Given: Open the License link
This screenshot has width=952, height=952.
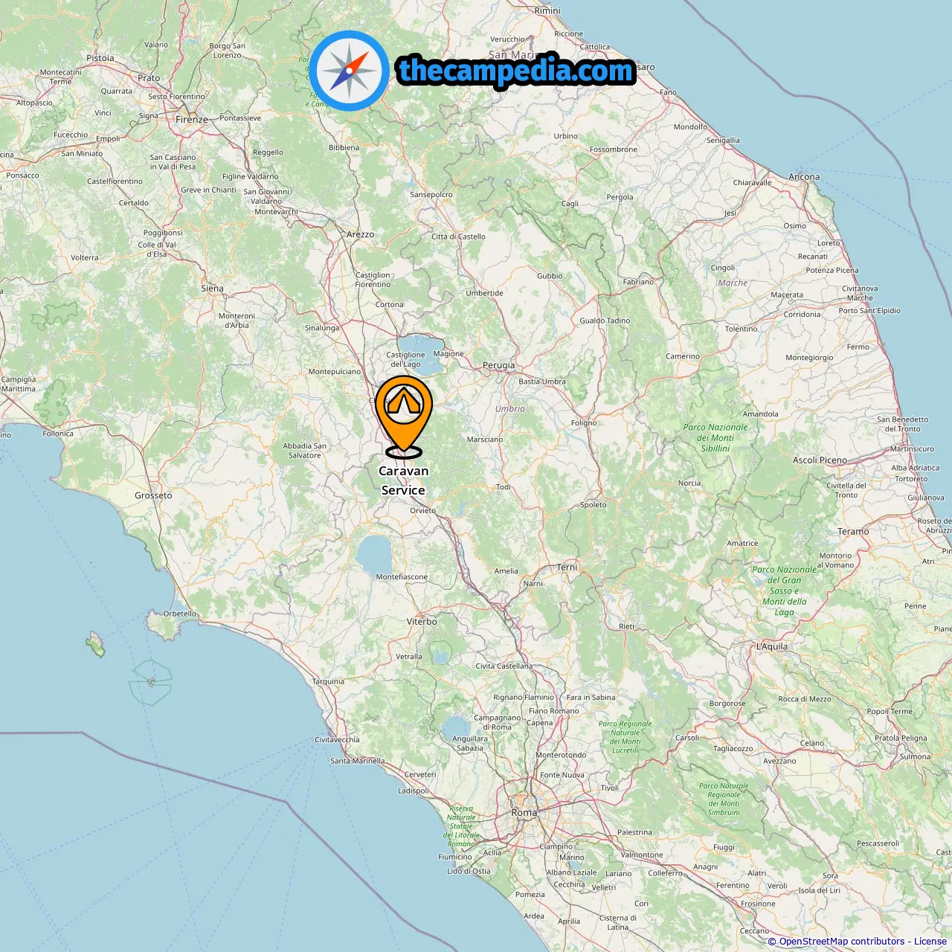Looking at the screenshot, I should (930, 942).
